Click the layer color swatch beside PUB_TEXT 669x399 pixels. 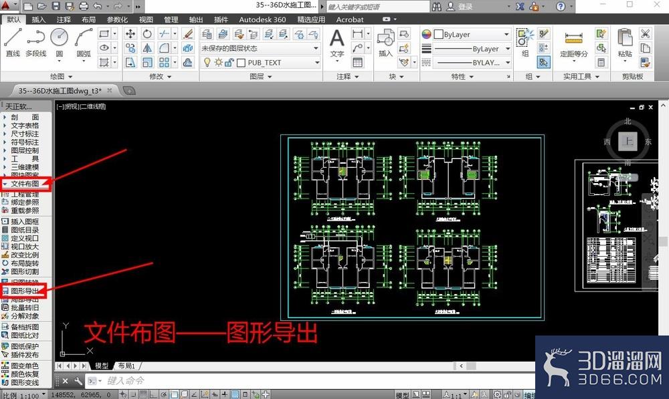click(241, 63)
